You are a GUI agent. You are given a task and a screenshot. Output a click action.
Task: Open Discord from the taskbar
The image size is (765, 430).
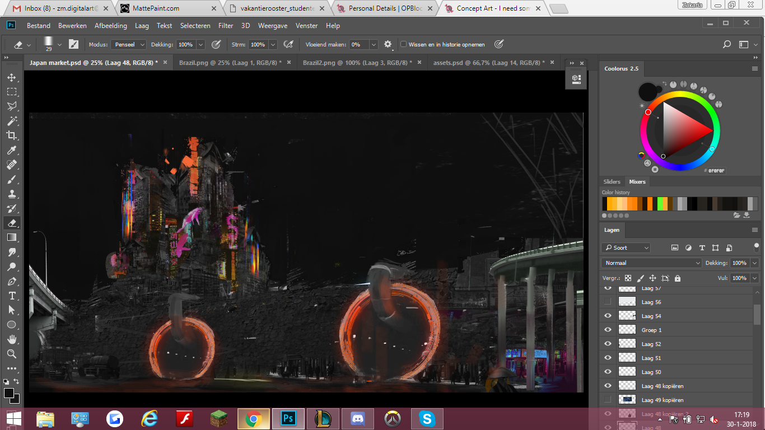tap(358, 418)
